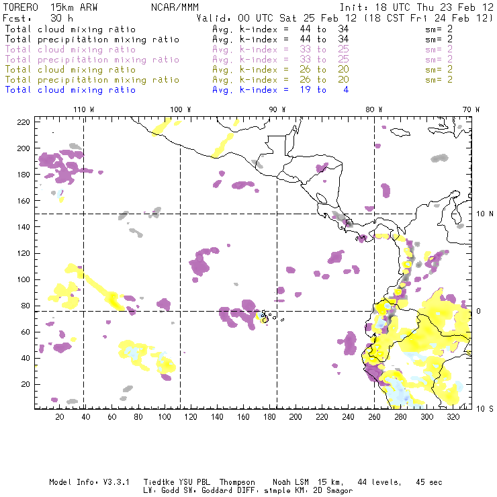Click purple 'Total cloud mixing ratio' legend line
Image resolution: width=497 pixels, height=497 pixels.
(71, 50)
